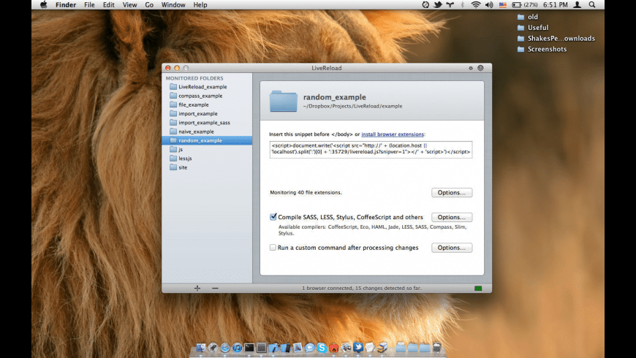Image resolution: width=636 pixels, height=358 pixels.
Task: Add a monitored folder with plus button
Action: (197, 289)
